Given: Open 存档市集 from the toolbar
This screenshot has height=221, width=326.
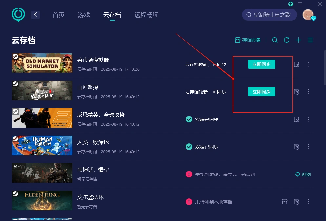Looking at the screenshot, I should [x=248, y=40].
